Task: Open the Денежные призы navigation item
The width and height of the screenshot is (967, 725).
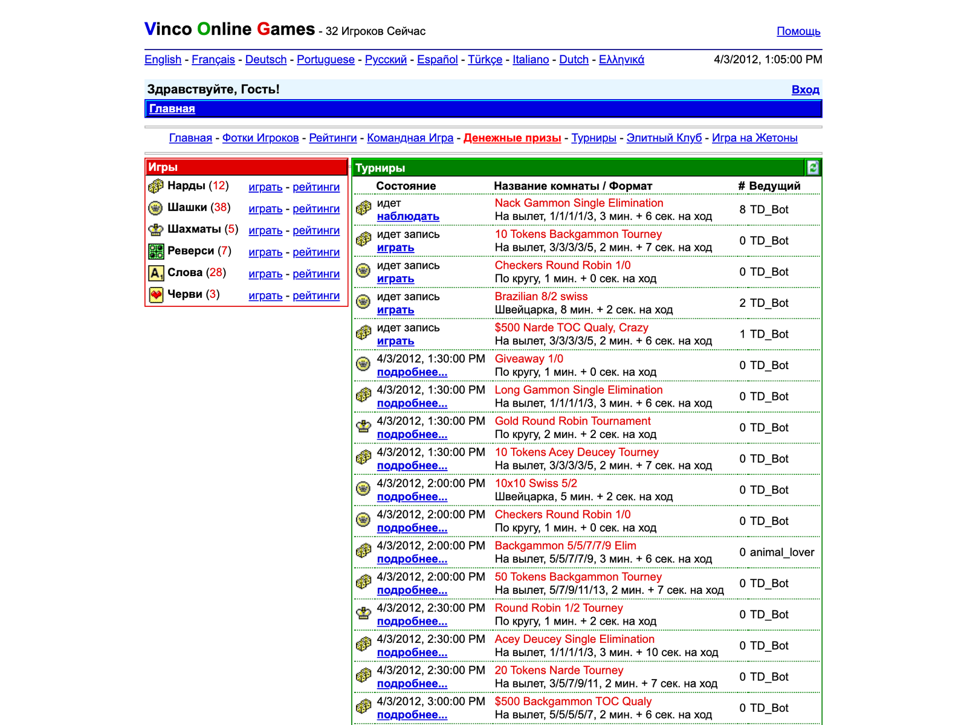Action: (513, 138)
